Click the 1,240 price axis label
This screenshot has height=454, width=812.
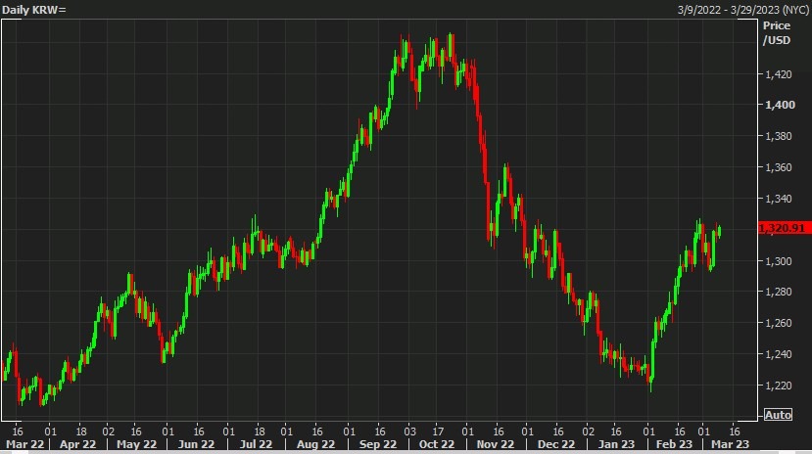tap(779, 354)
